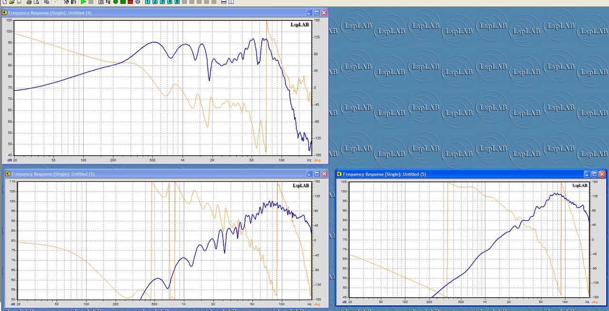Click the 'fg' toolbar icon
The image size is (609, 311).
coord(108,2)
